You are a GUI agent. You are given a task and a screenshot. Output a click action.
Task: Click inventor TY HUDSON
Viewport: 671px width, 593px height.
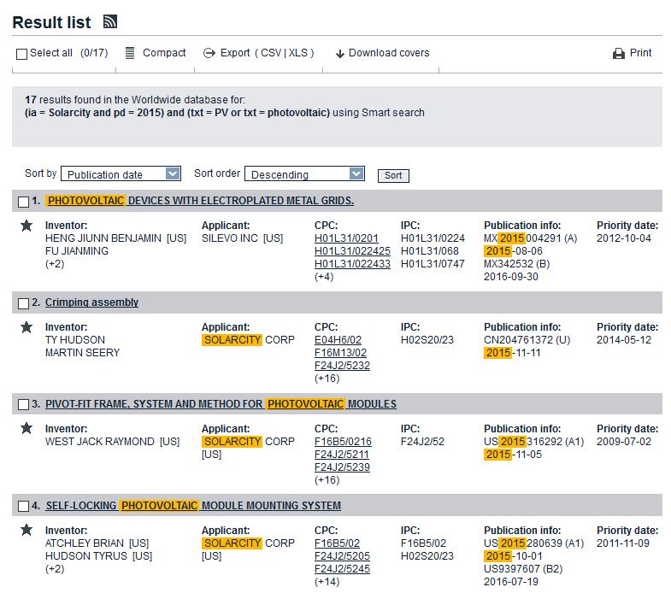(x=75, y=340)
